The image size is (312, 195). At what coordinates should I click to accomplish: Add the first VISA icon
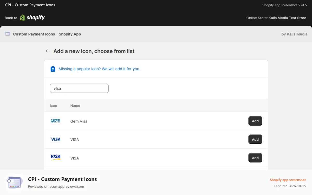coord(255,139)
